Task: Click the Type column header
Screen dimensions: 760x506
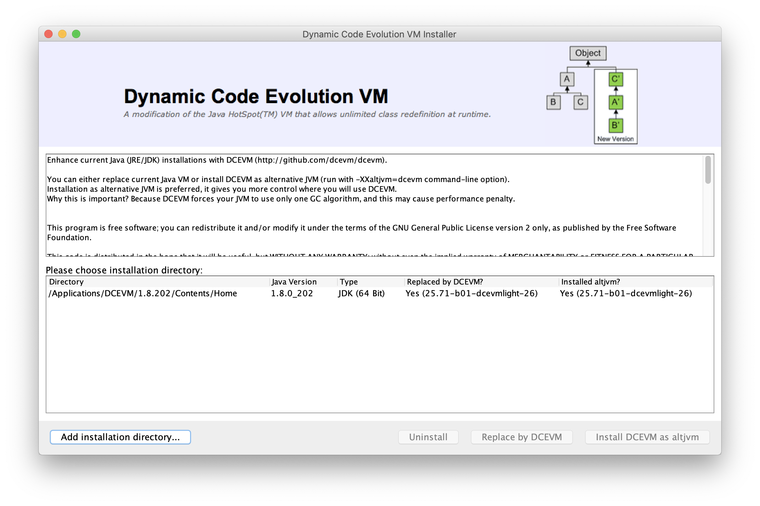Action: [349, 282]
